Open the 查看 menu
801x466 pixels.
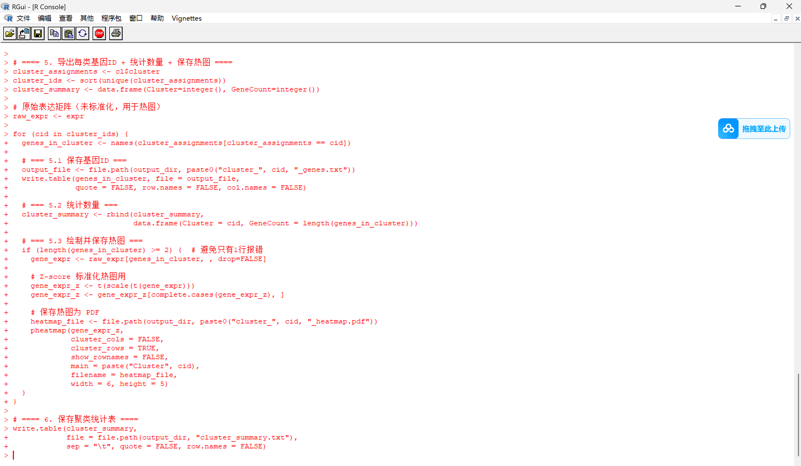click(x=66, y=18)
